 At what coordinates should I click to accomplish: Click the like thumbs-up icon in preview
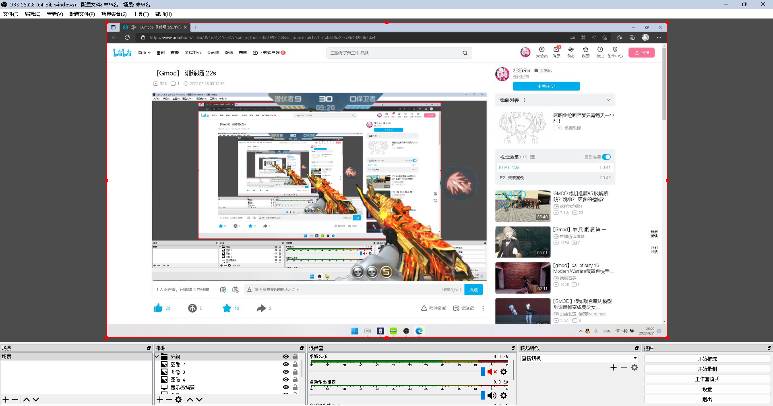click(x=158, y=308)
